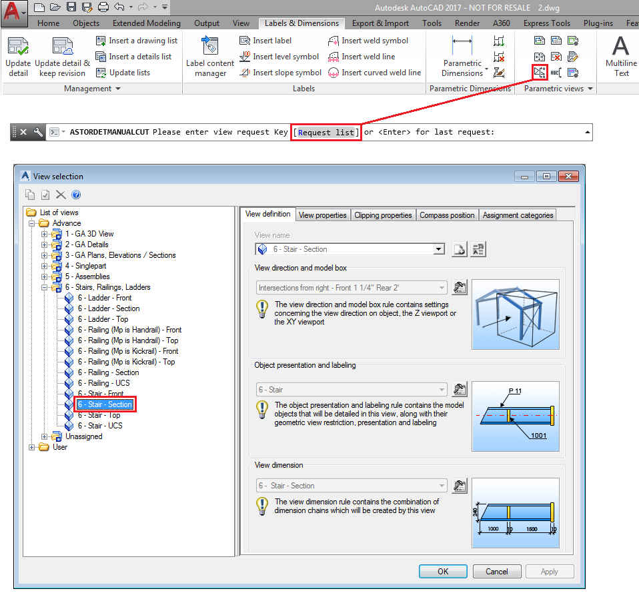
Task: Click edit icon next to view direction dropdown
Action: (x=460, y=287)
